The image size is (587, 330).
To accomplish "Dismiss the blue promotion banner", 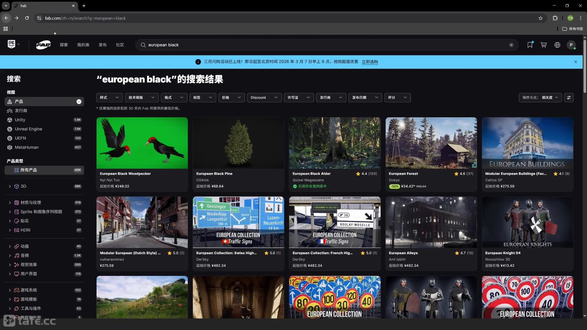I will [575, 62].
